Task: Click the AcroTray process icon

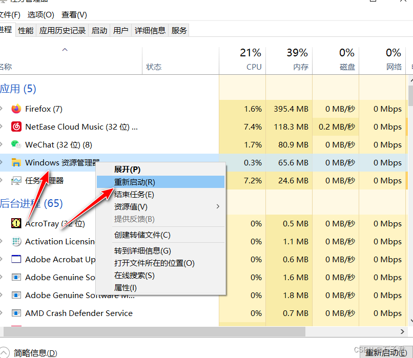Action: click(16, 223)
